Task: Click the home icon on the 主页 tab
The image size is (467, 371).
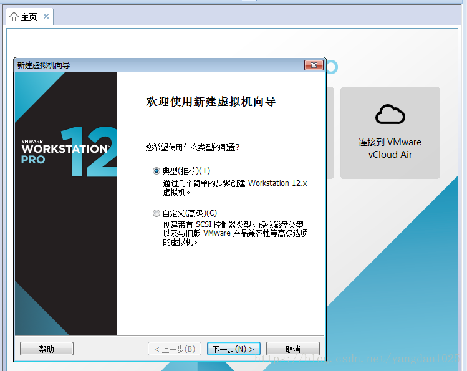Action: (x=14, y=17)
